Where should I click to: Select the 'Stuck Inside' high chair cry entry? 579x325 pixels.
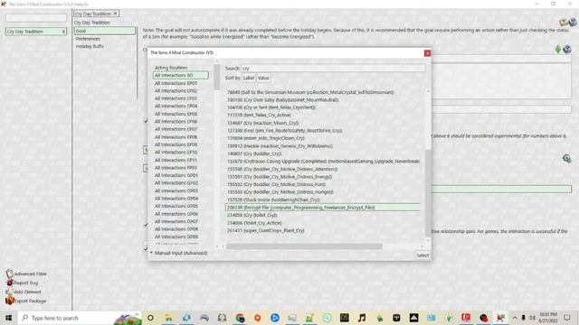[273, 200]
